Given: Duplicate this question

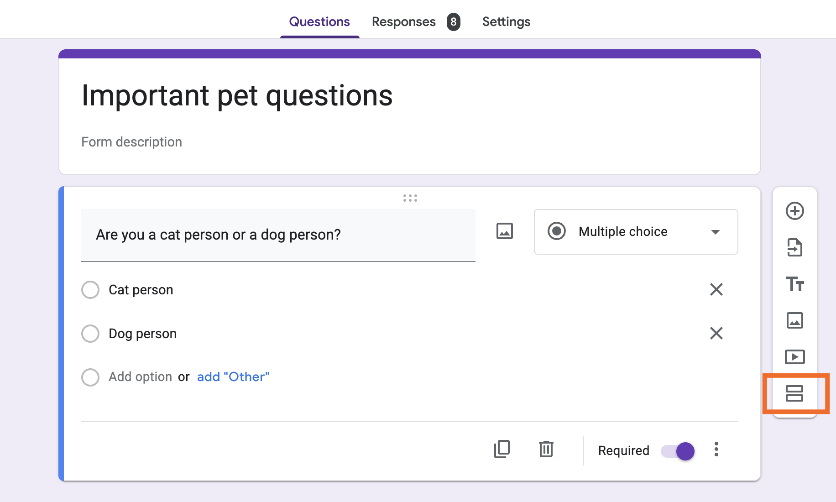Looking at the screenshot, I should [x=502, y=450].
